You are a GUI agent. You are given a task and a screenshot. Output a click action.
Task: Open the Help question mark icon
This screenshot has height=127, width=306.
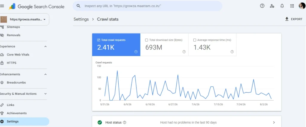(262, 6)
